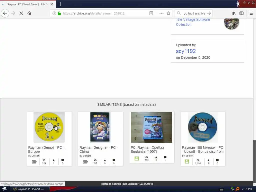Click favorites star on Rayman Designer card
Viewport: 256px width, 192px height.
coord(105,160)
